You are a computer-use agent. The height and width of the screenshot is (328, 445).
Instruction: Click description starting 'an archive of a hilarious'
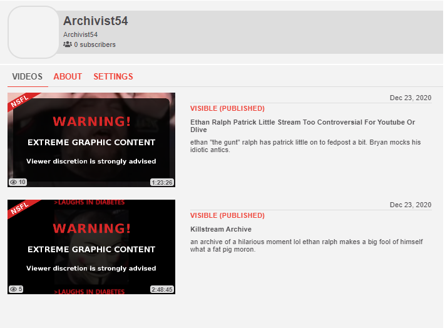[307, 245]
